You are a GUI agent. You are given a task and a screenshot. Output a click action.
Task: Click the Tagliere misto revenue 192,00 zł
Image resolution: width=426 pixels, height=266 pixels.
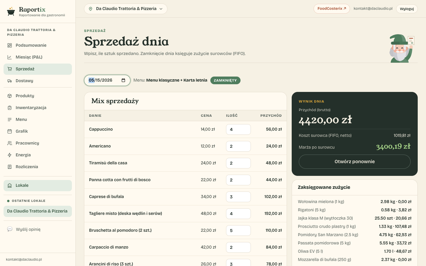[273, 213]
